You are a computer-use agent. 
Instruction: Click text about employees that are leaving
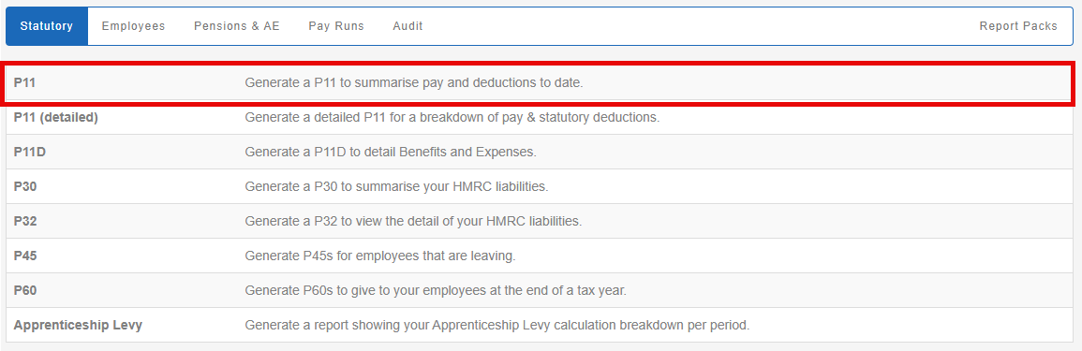pos(380,256)
